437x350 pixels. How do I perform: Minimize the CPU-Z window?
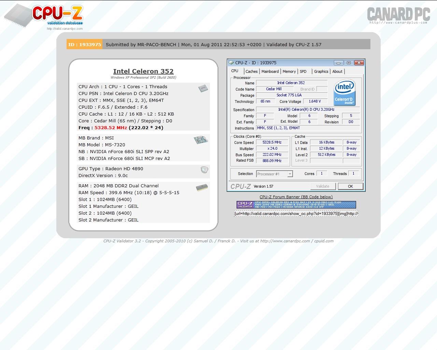click(x=339, y=63)
